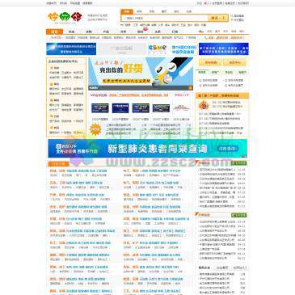Open the blue banner ad left of gray placeholder

click(71, 49)
